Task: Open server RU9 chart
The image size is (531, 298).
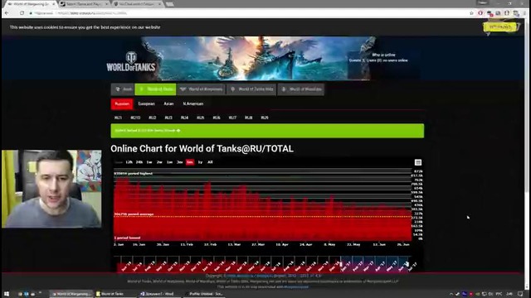Action: (x=265, y=118)
